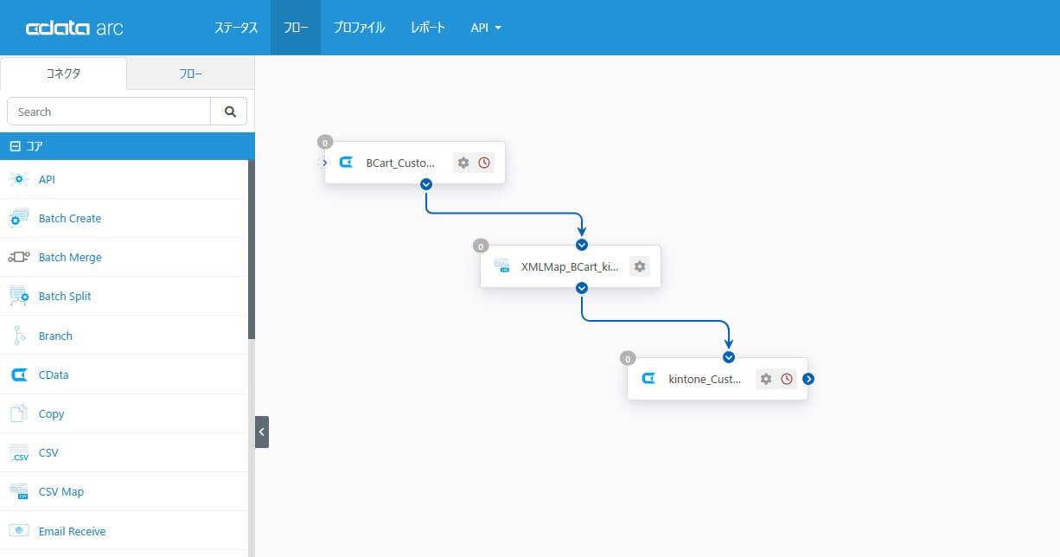Expand the API dropdown menu
1060x557 pixels.
coord(486,28)
